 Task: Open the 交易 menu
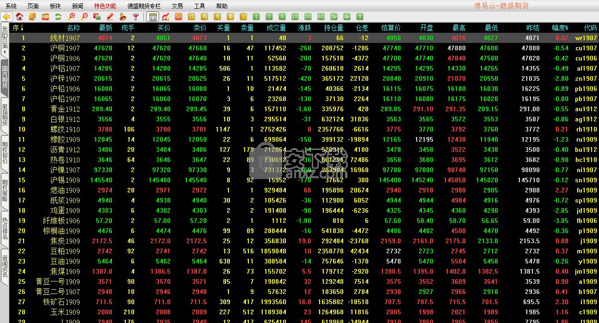click(x=177, y=6)
